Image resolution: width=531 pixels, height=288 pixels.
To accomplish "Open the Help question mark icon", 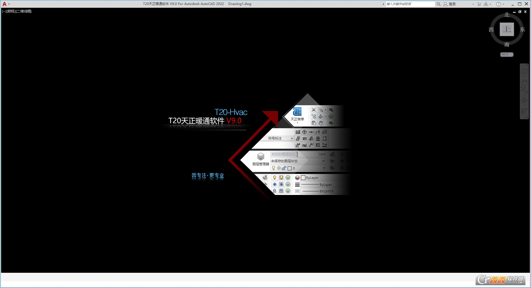I will pyautogui.click(x=499, y=4).
